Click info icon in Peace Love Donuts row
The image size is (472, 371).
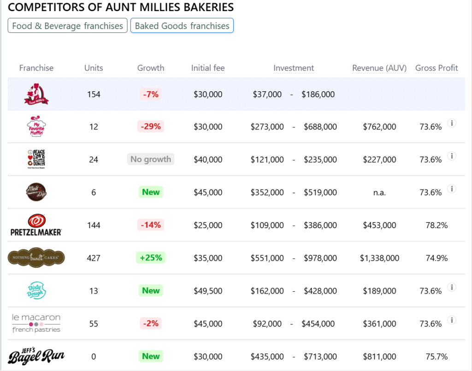click(452, 156)
